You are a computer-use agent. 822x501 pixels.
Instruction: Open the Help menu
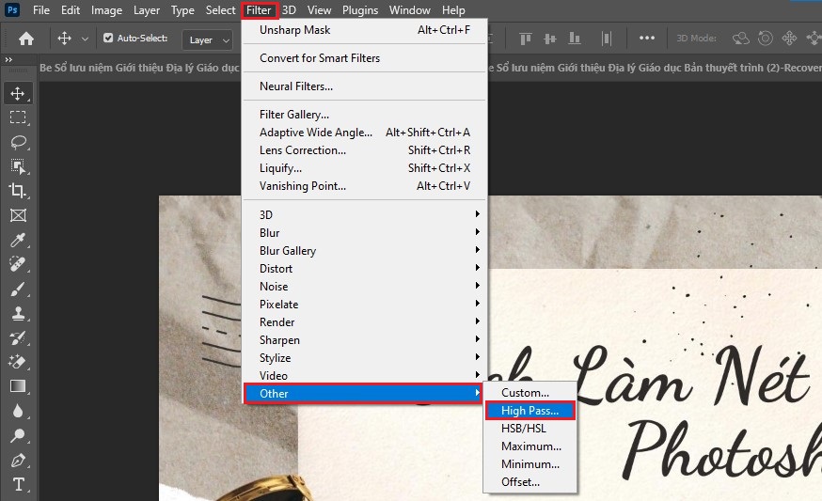(453, 10)
